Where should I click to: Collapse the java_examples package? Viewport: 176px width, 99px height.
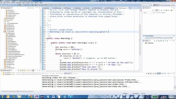[x=4, y=32]
